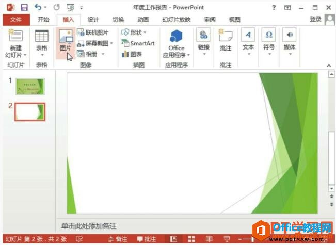Screen dimensions: 336x245
Task: Insert a 图表 chart
Action: tap(132, 54)
